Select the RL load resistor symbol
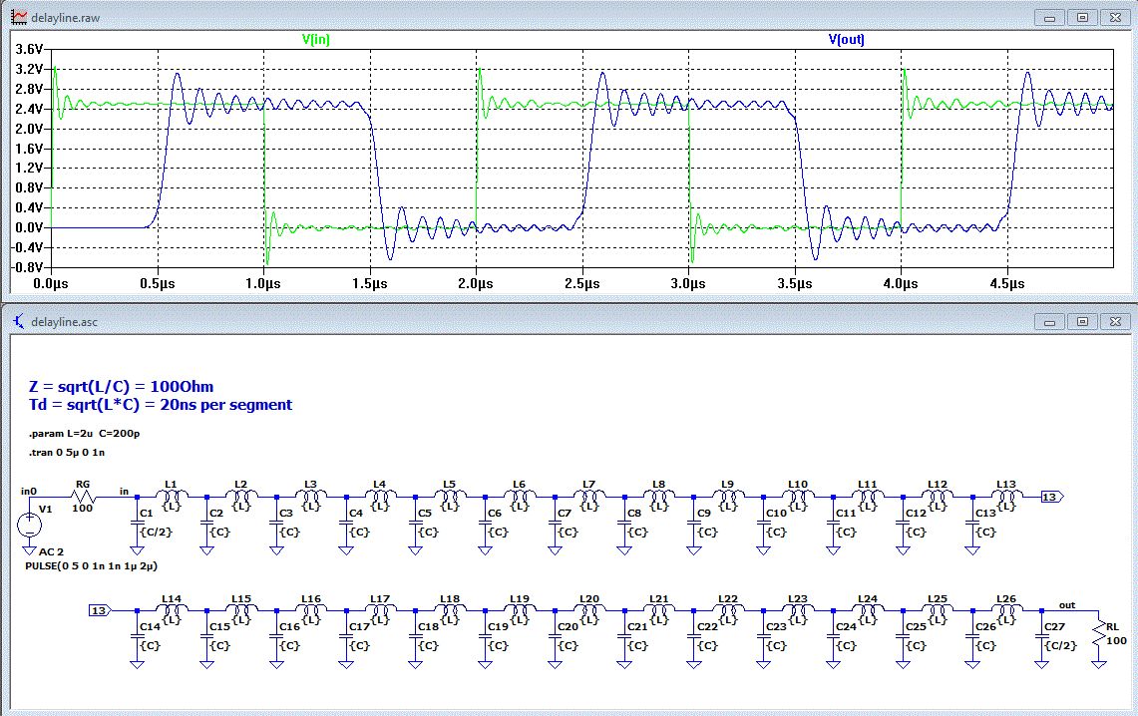This screenshot has height=716, width=1138. click(x=1099, y=629)
